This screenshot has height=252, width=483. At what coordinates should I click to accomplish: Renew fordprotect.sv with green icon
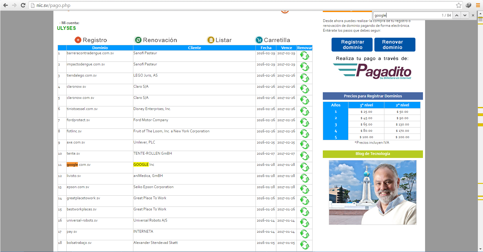[304, 123]
